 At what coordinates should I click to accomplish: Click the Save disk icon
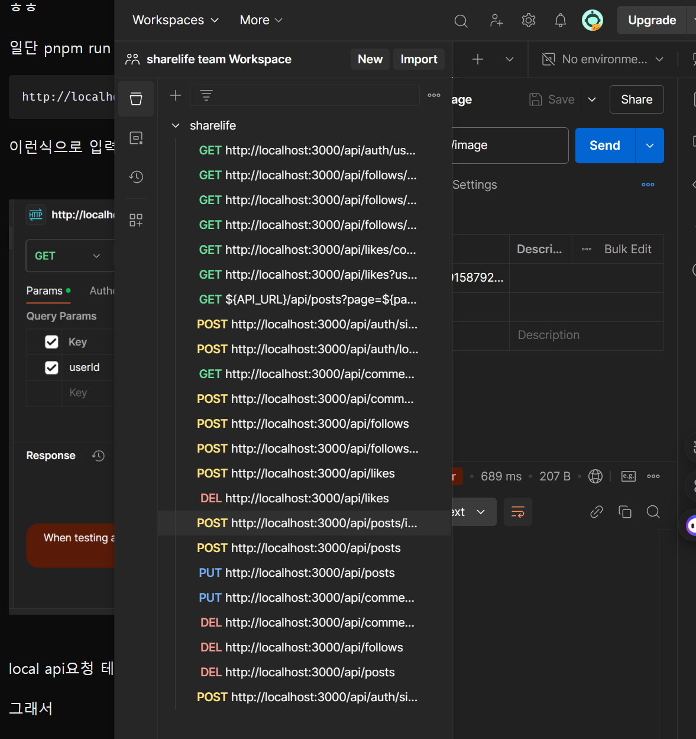point(536,99)
